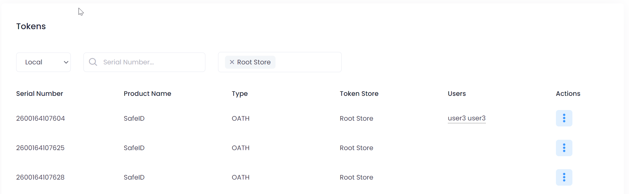Select serial number 2600164107628 cell

(x=40, y=177)
